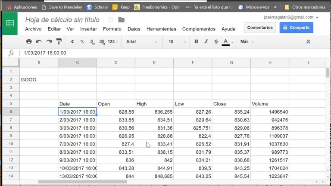This screenshot has height=186, width=331.
Task: Select the cell with 848,685
Action: (154, 176)
